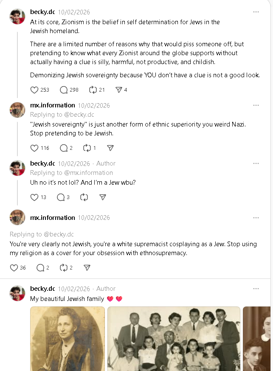Open the @becky.dc mention under first mx.information reply

pos(79,115)
